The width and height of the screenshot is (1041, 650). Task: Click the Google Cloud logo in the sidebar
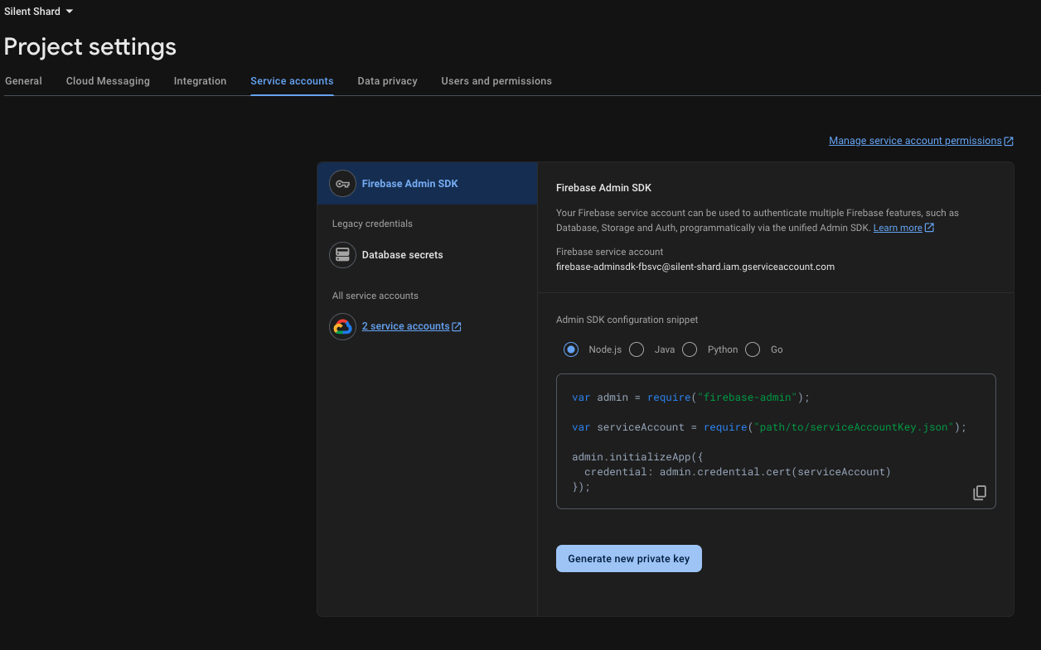pyautogui.click(x=342, y=325)
